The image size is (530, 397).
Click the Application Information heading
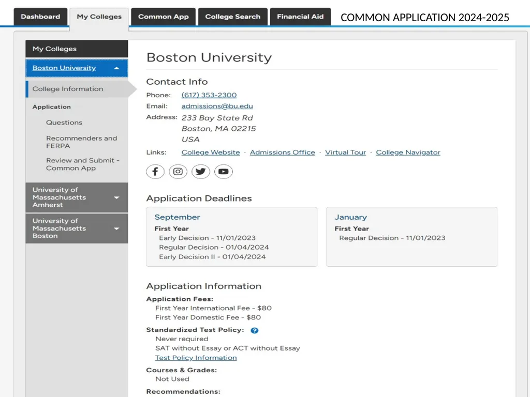(x=203, y=286)
